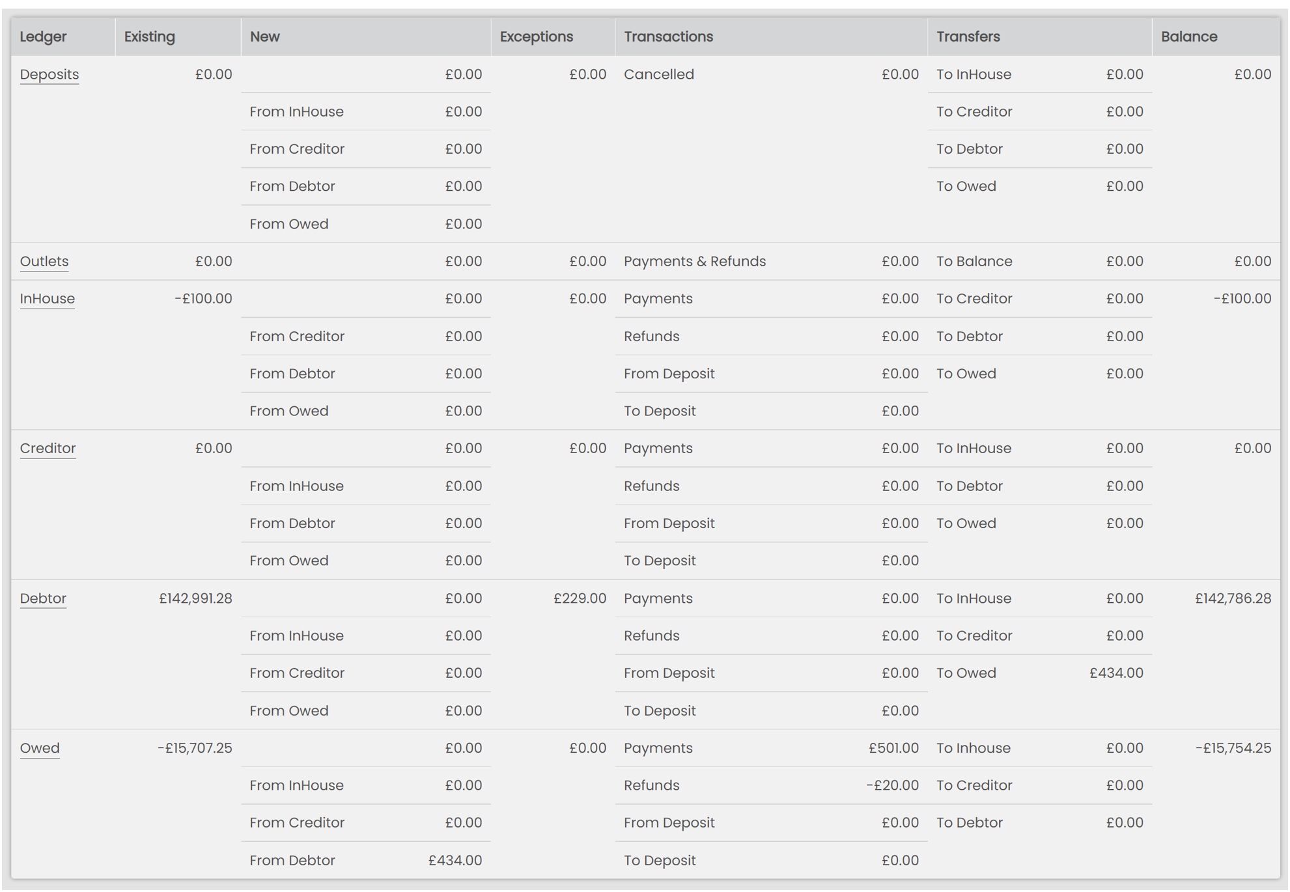Open the Deposits ledger link
The height and width of the screenshot is (892, 1290).
point(49,74)
